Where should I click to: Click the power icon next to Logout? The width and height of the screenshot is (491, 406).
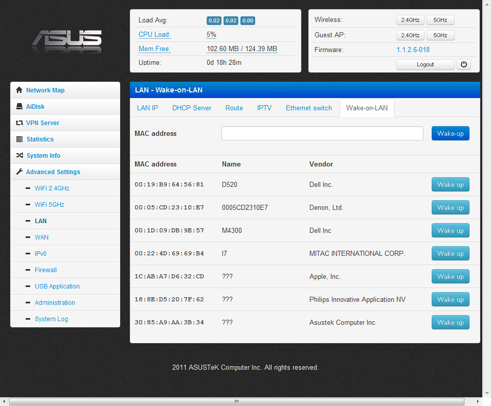click(x=463, y=64)
